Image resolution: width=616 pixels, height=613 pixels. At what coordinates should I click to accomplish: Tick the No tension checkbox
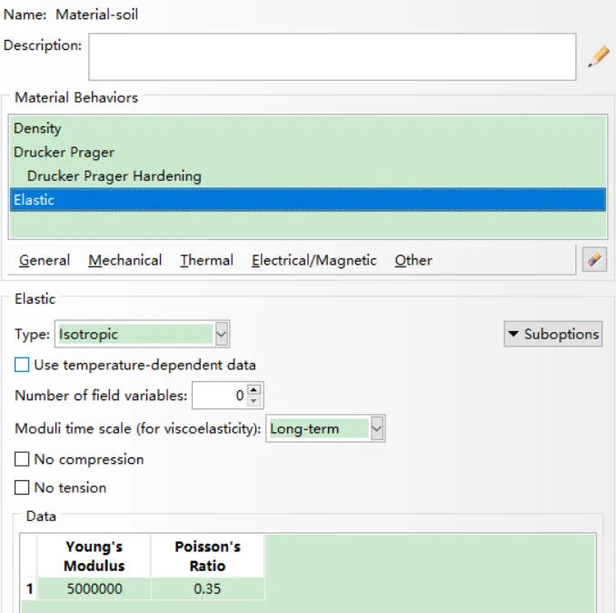(22, 487)
